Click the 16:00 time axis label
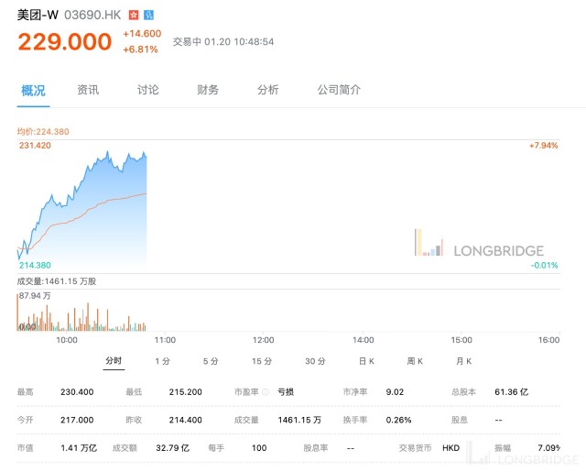This screenshot has width=586, height=472. (549, 340)
